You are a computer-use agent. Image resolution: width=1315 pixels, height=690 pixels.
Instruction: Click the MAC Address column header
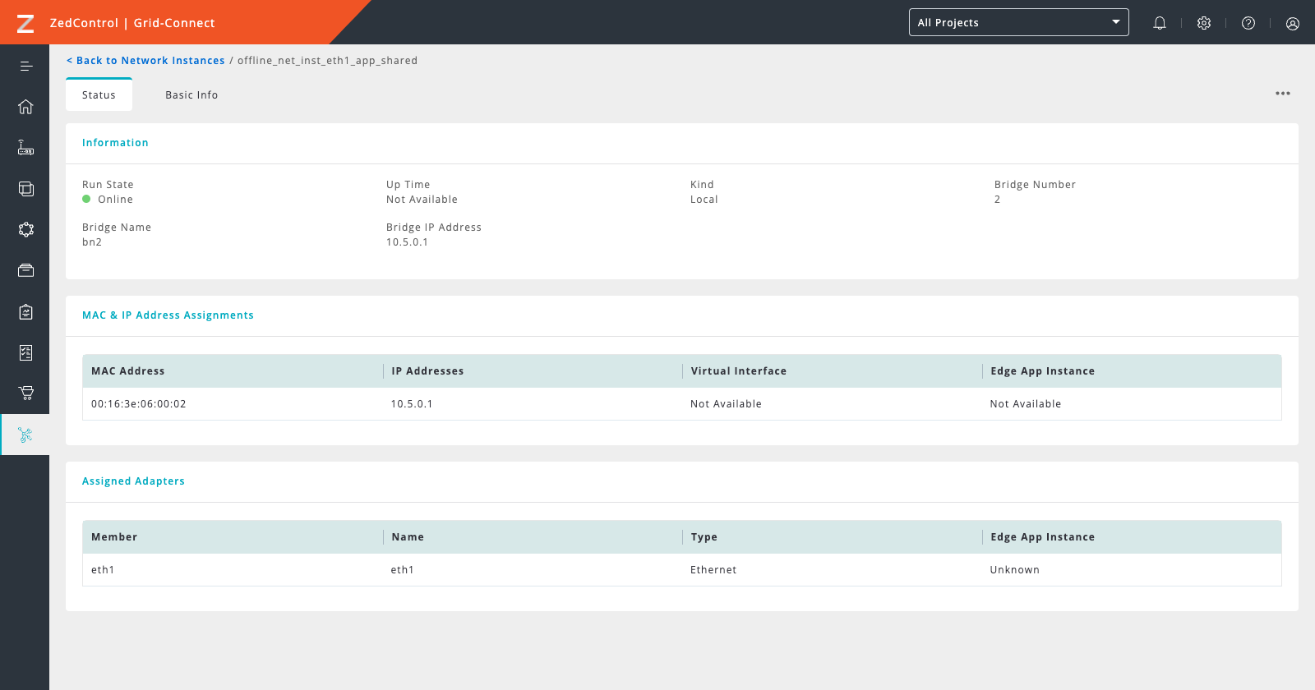(x=128, y=371)
